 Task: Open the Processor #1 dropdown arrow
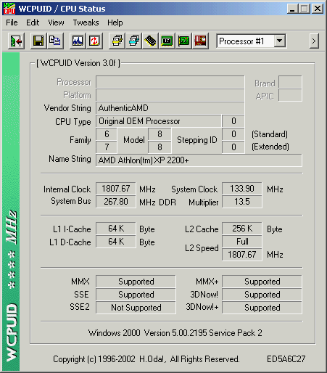coord(280,41)
